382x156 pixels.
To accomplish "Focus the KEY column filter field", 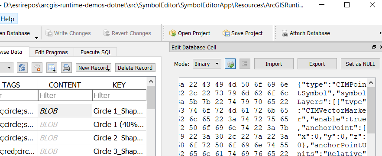I will [x=120, y=95].
